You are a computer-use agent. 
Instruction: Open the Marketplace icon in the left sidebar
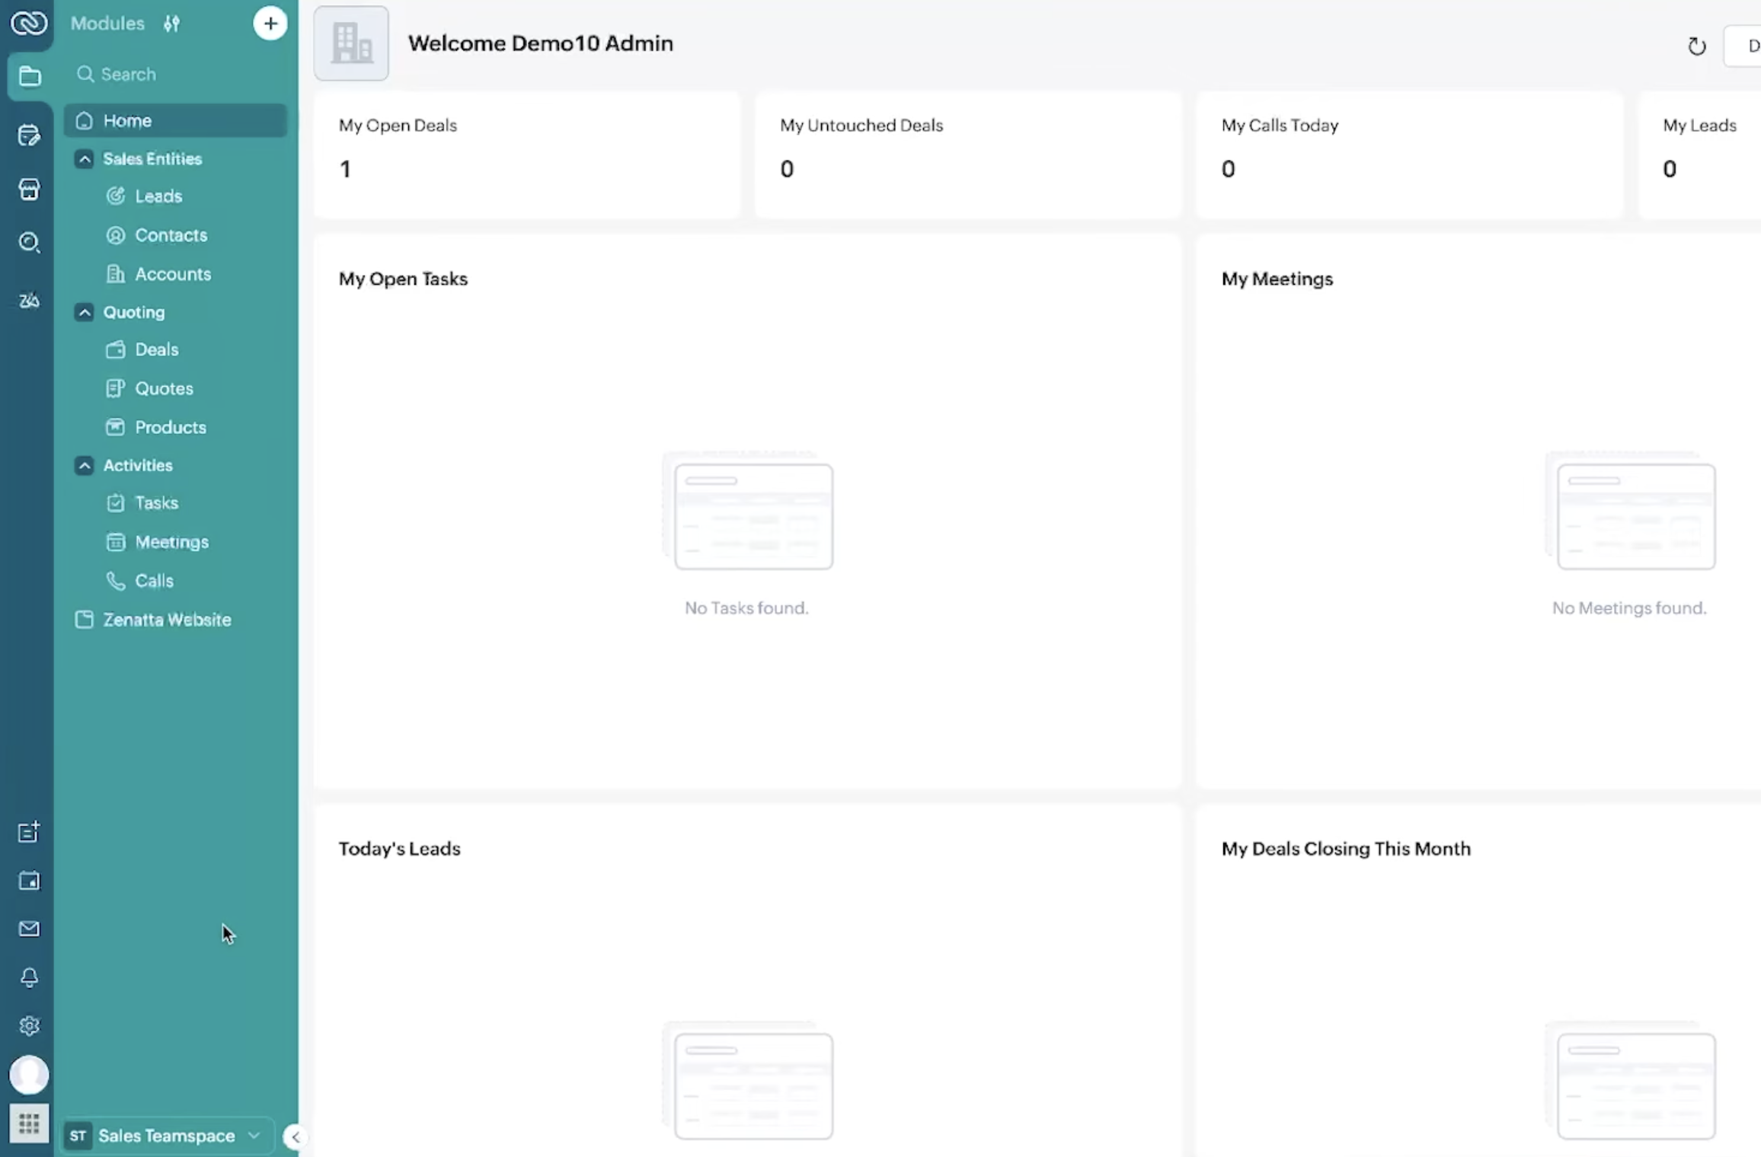(x=29, y=190)
